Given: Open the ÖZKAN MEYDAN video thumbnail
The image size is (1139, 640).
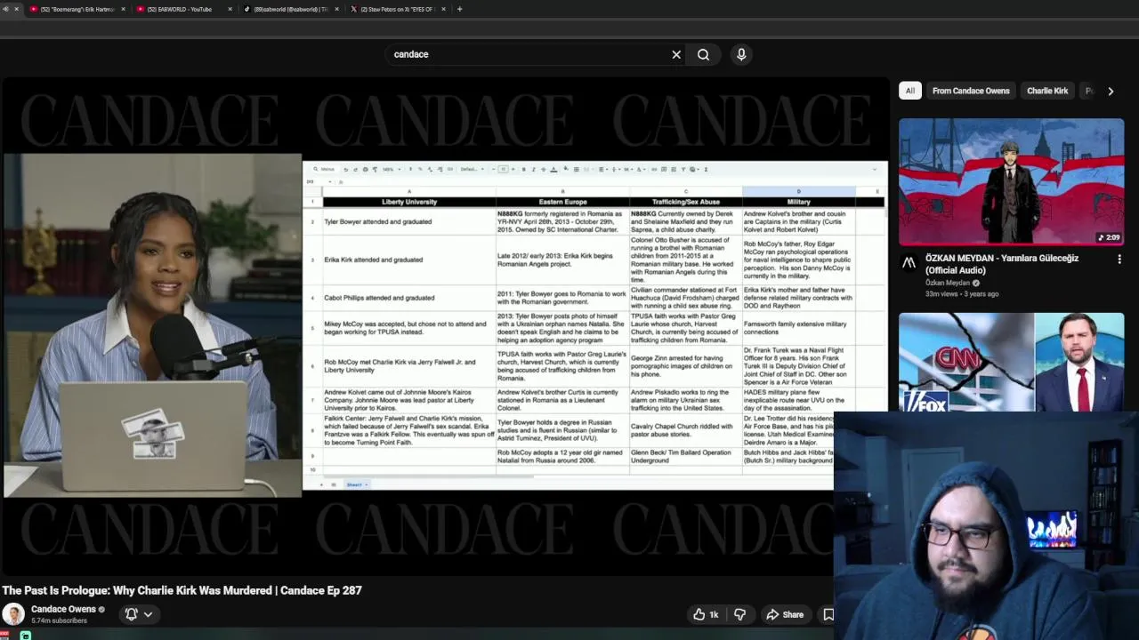Looking at the screenshot, I should pos(1011,182).
